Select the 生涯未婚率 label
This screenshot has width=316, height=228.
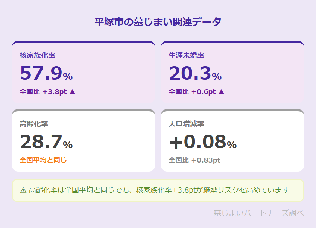click(187, 55)
